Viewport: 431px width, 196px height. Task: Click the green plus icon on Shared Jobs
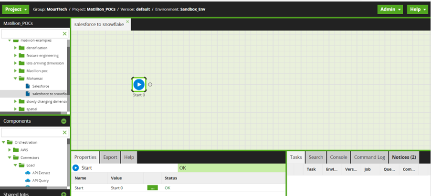coord(63,194)
